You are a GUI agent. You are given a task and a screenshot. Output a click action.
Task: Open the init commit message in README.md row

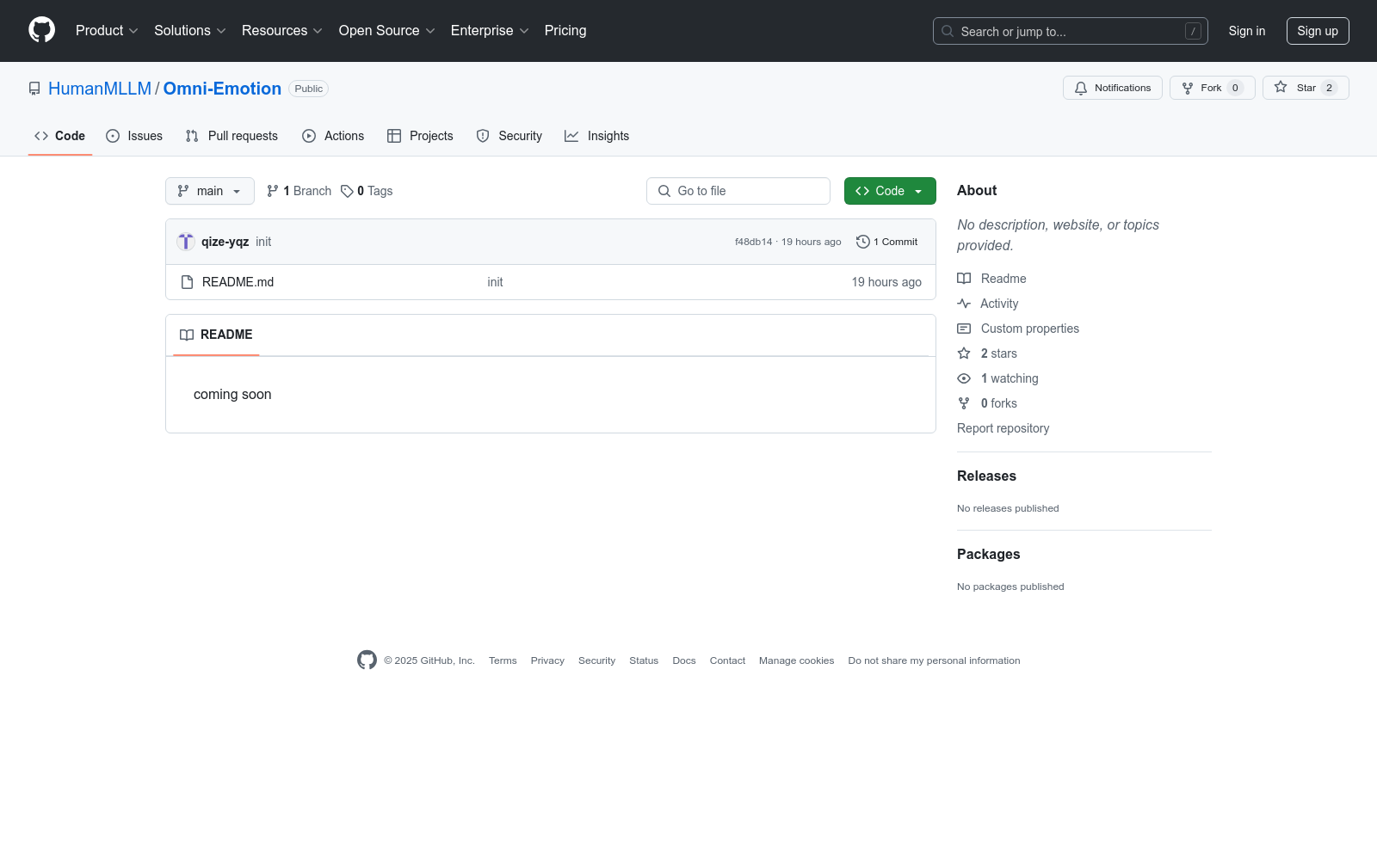(x=495, y=282)
